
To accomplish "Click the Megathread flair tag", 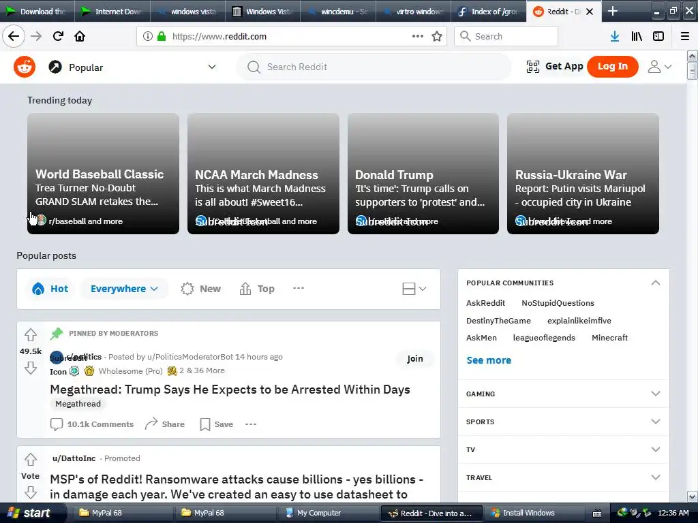I will pos(78,404).
